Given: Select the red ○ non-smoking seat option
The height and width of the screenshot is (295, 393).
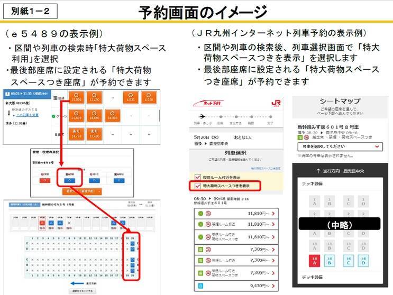Looking at the screenshot, I should (45, 180).
